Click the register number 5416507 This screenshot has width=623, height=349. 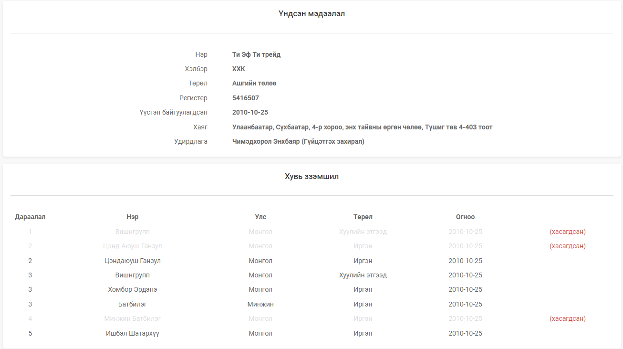tap(245, 98)
